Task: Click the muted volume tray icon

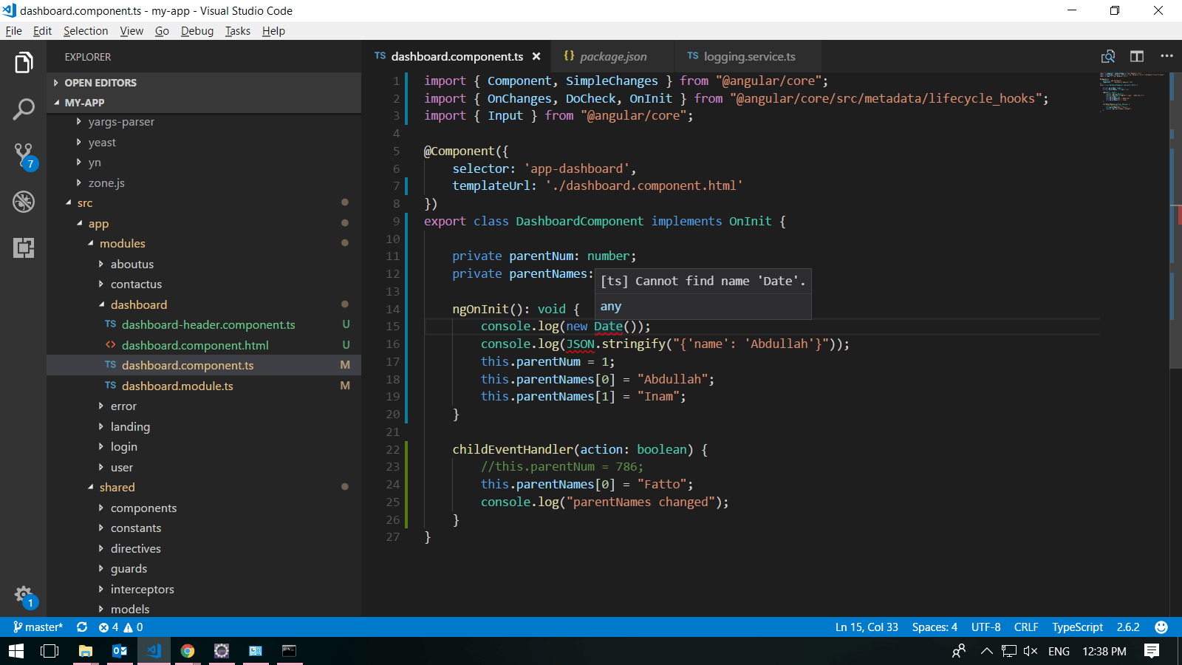Action: pos(1031,651)
